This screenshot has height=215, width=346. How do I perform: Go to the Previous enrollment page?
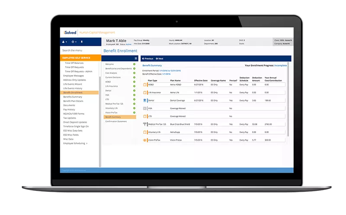pyautogui.click(x=147, y=59)
